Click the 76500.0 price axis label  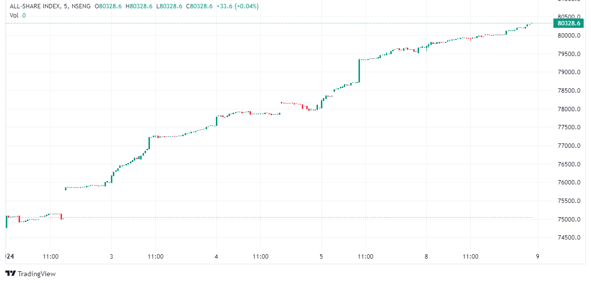pos(570,164)
